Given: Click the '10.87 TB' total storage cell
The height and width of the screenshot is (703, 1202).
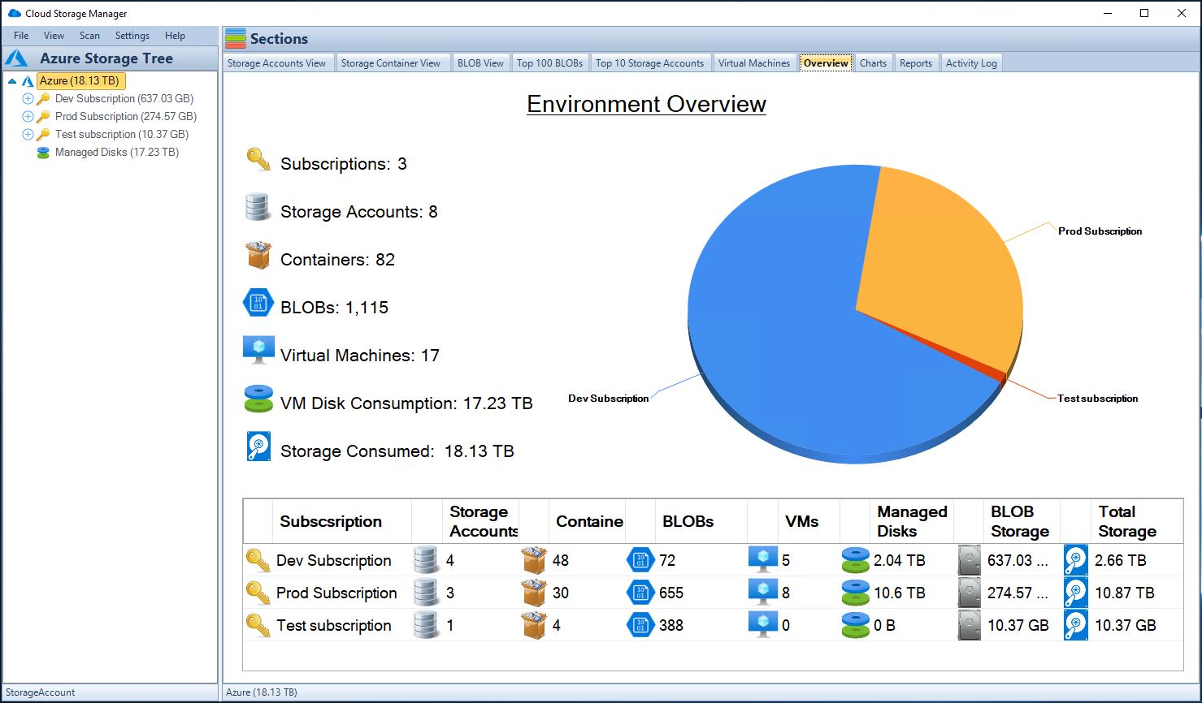Looking at the screenshot, I should coord(1125,593).
